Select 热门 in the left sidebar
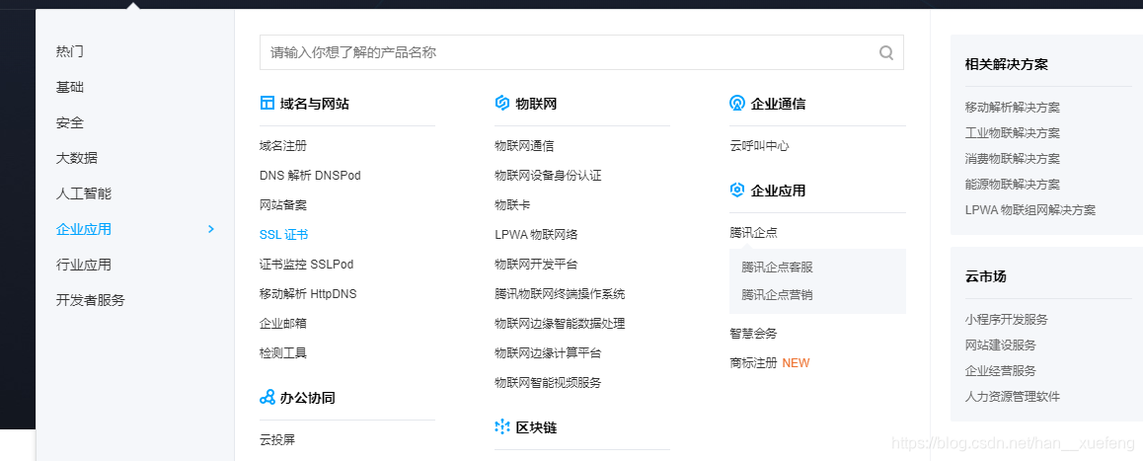The height and width of the screenshot is (461, 1143). [70, 51]
